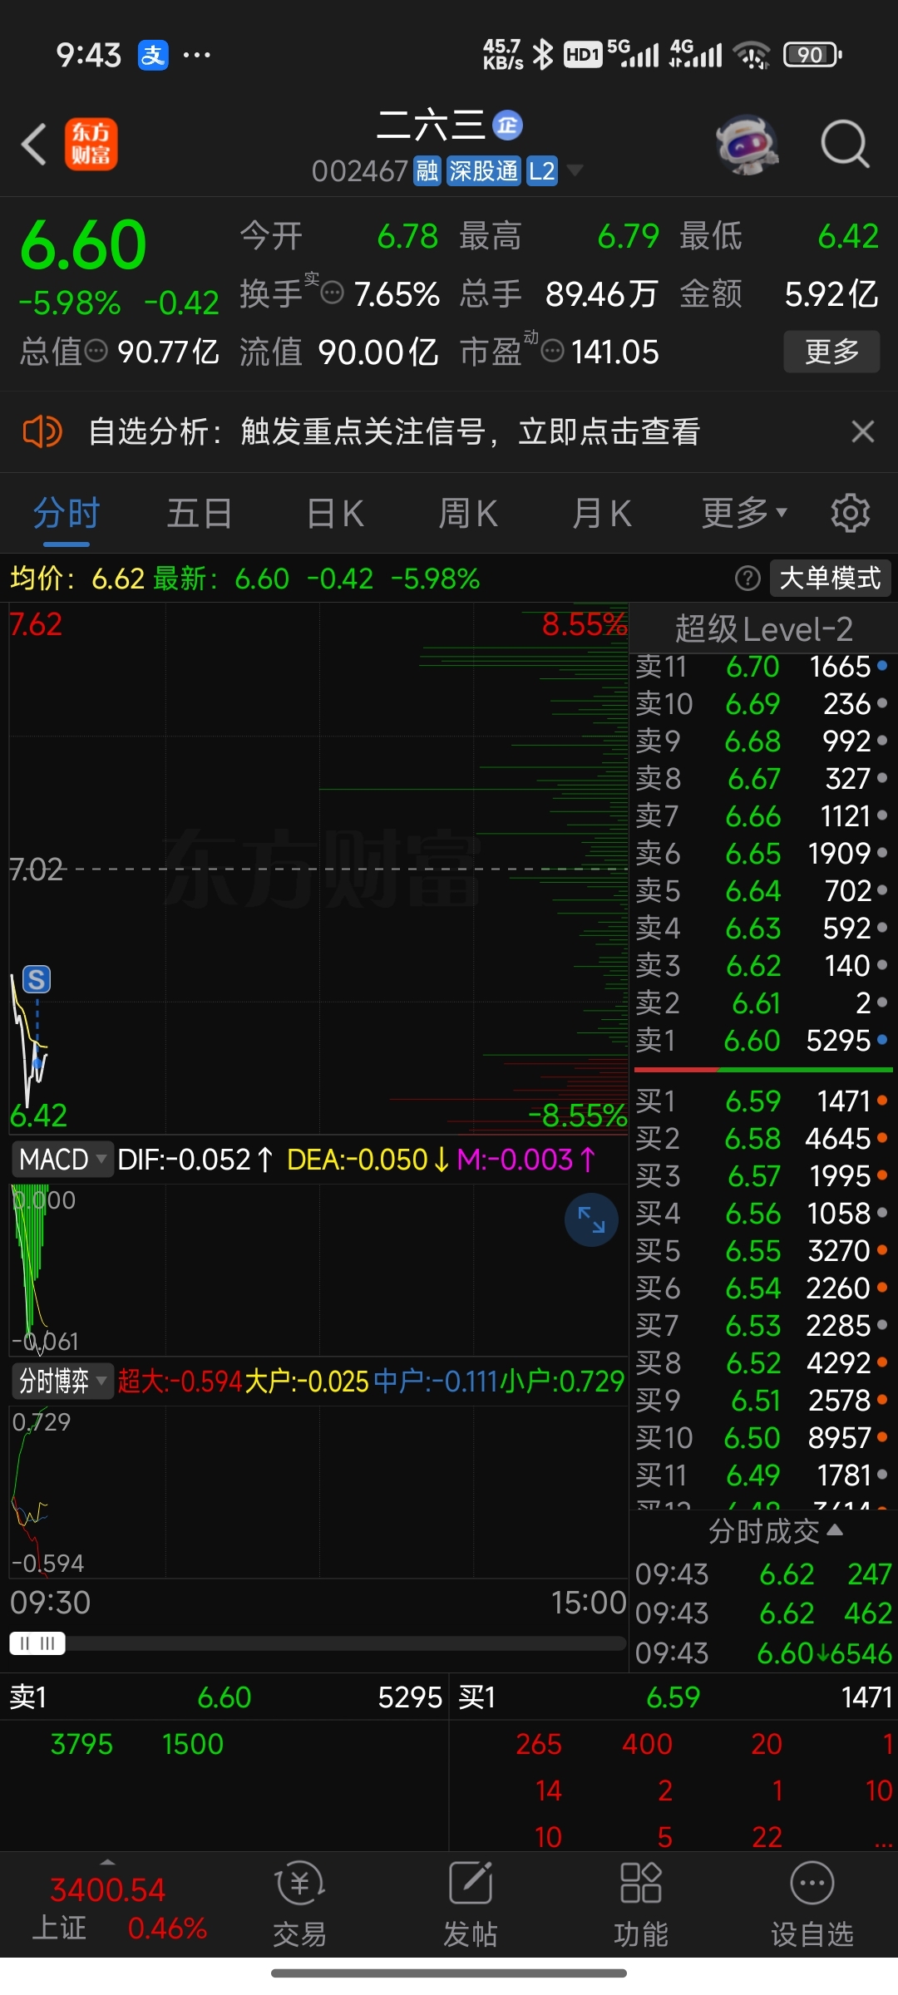Tap the speaker announcement icon
The height and width of the screenshot is (1995, 898).
tap(42, 431)
